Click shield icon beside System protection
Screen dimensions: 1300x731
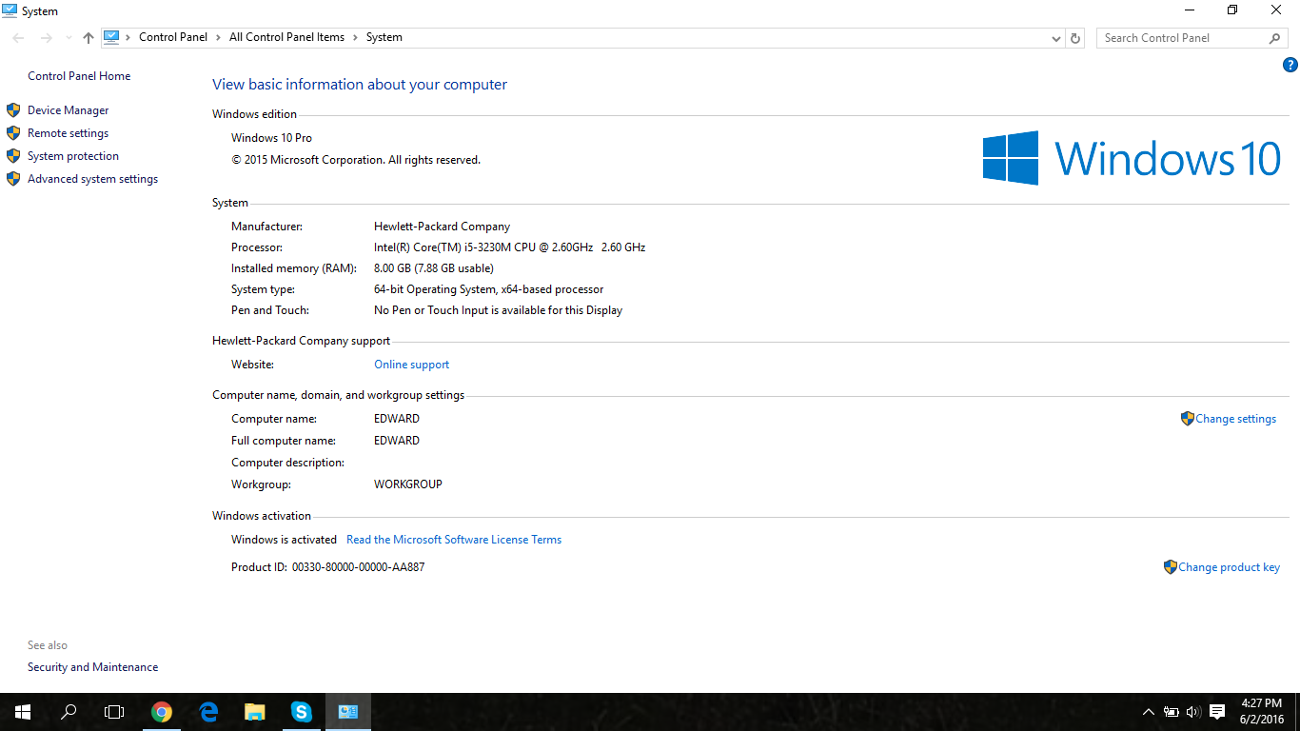pos(13,155)
